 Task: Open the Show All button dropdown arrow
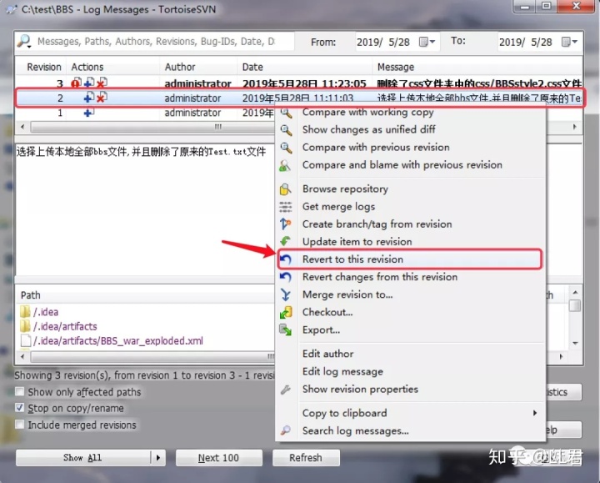point(158,458)
